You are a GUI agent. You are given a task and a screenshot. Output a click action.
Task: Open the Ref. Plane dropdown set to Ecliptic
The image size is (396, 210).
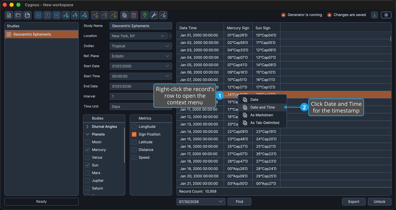[141, 56]
